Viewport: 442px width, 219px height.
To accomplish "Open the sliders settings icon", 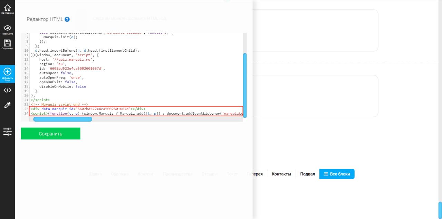I will point(7,132).
